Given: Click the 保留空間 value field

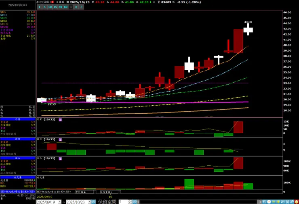Looking at the screenshot, I should click(x=123, y=202).
